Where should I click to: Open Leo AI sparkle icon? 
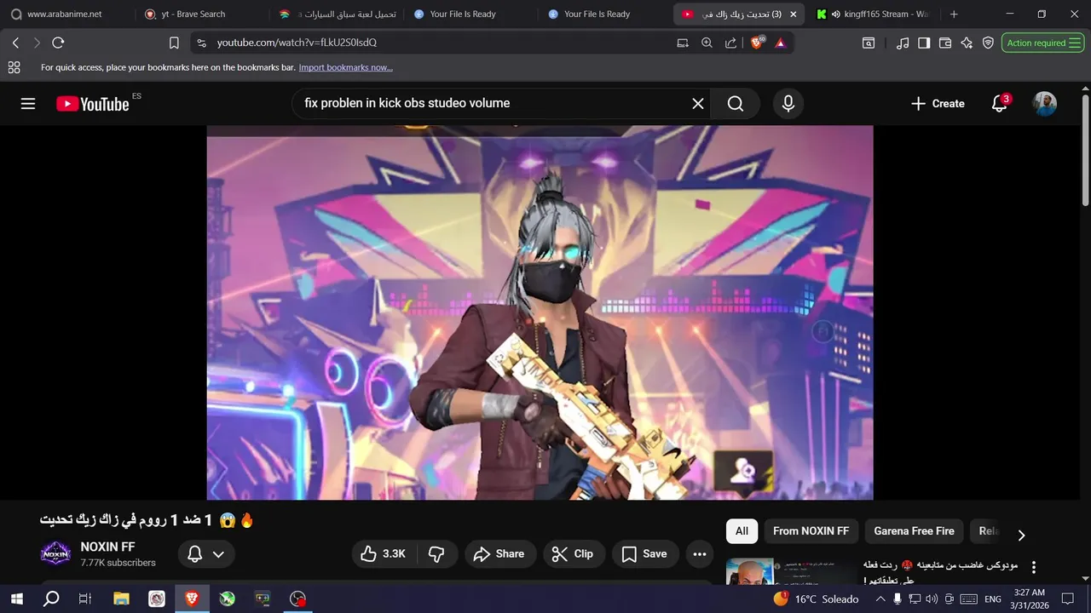coord(967,43)
